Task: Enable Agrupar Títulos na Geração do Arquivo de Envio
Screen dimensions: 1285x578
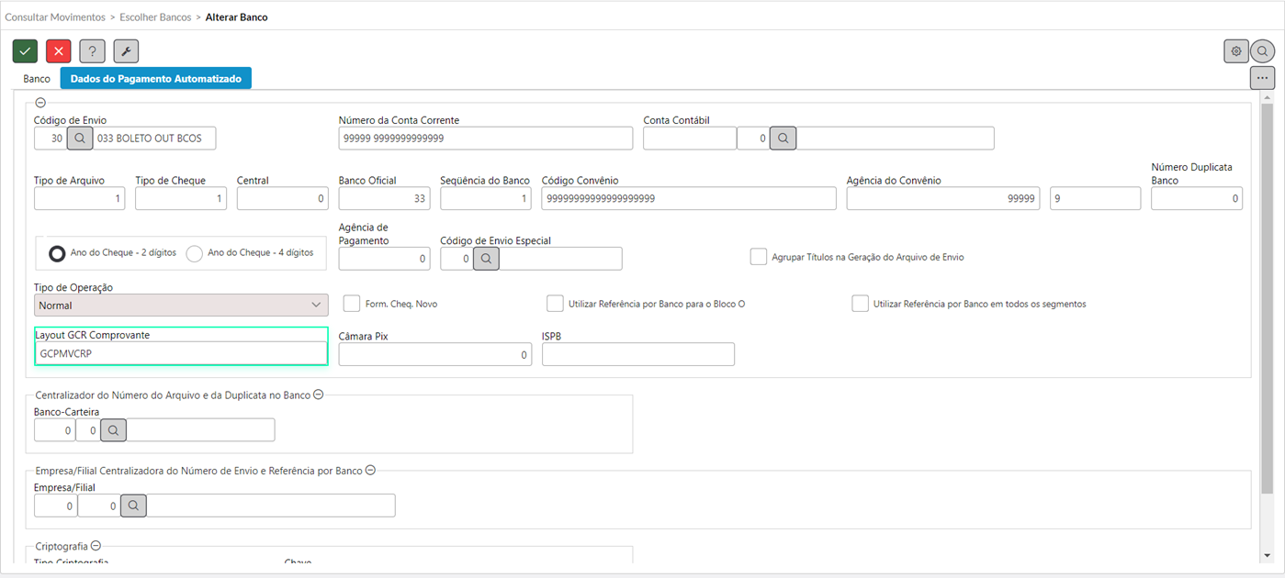Action: click(x=758, y=257)
